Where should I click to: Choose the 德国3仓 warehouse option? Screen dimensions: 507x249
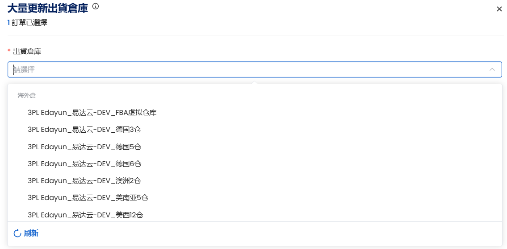(x=255, y=130)
